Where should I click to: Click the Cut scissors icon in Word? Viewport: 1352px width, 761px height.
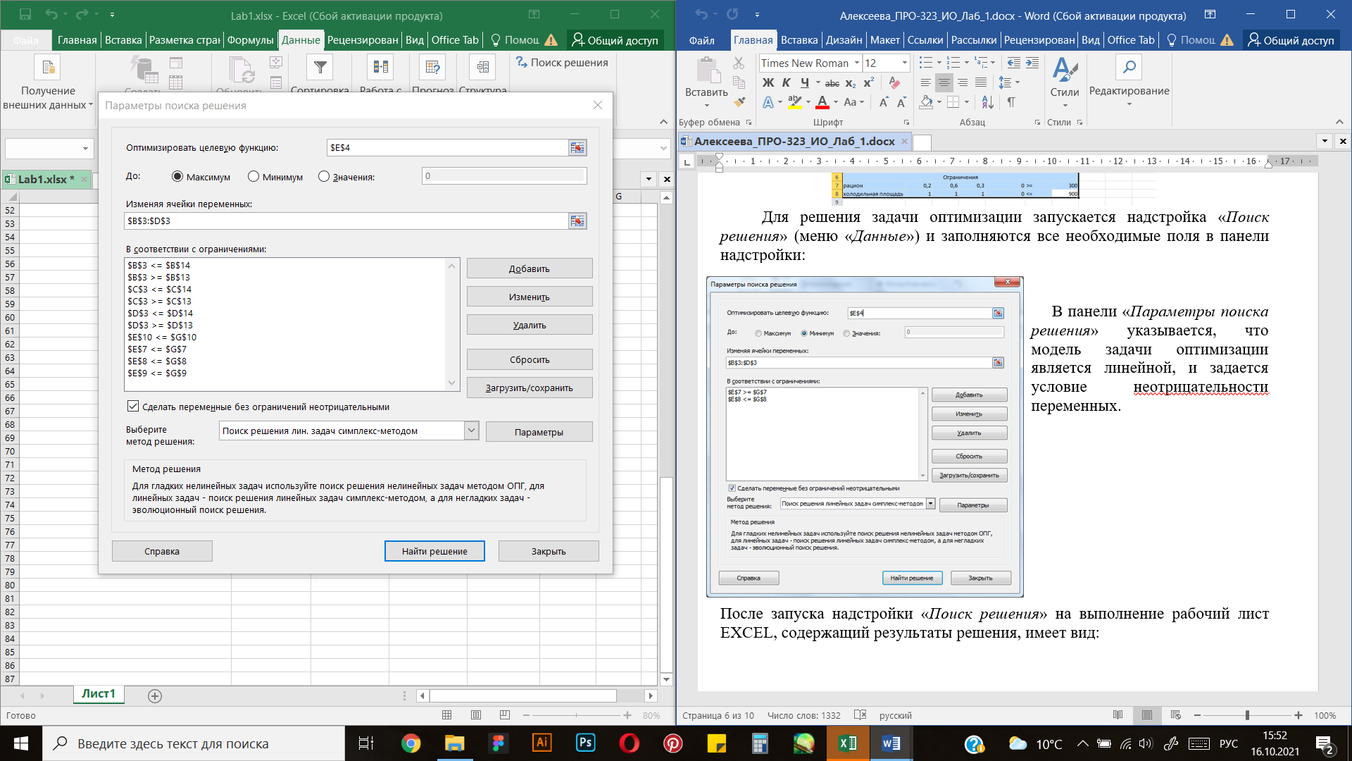(739, 63)
